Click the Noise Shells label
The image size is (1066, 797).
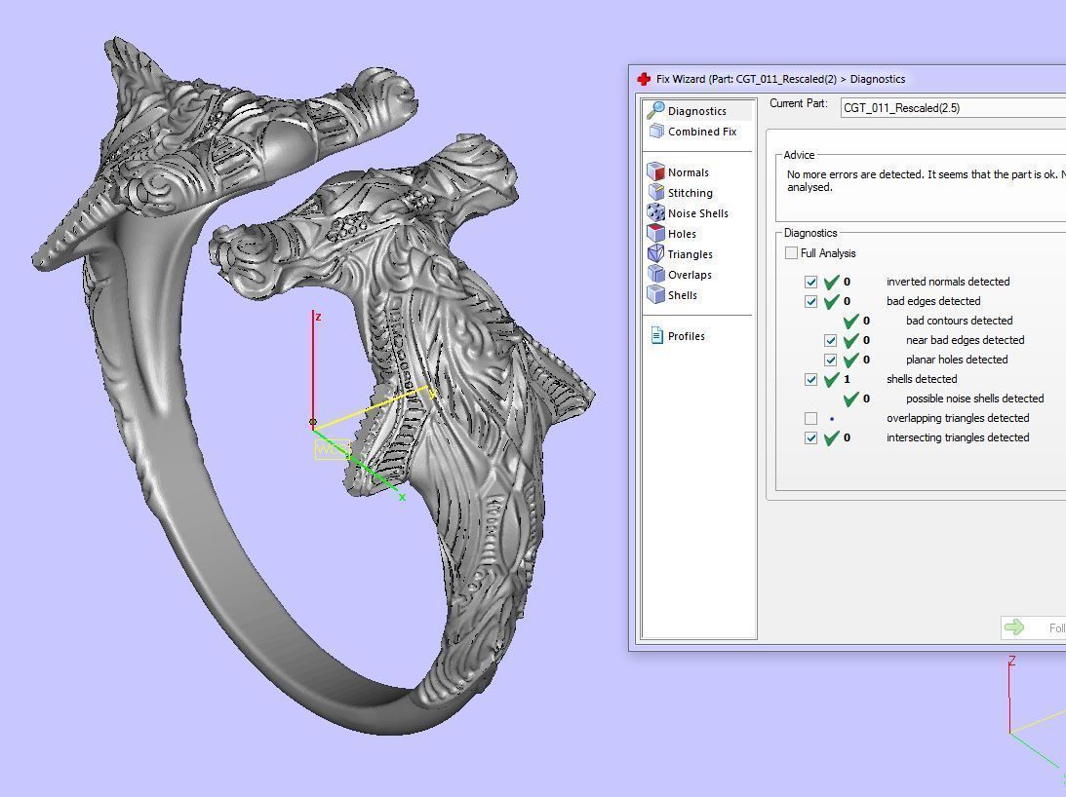(x=698, y=212)
